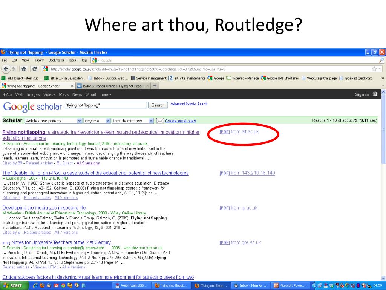Go forward using the Firefox forward arrow
Image resolution: width=386 pixels, height=290 pixels.
14,69
